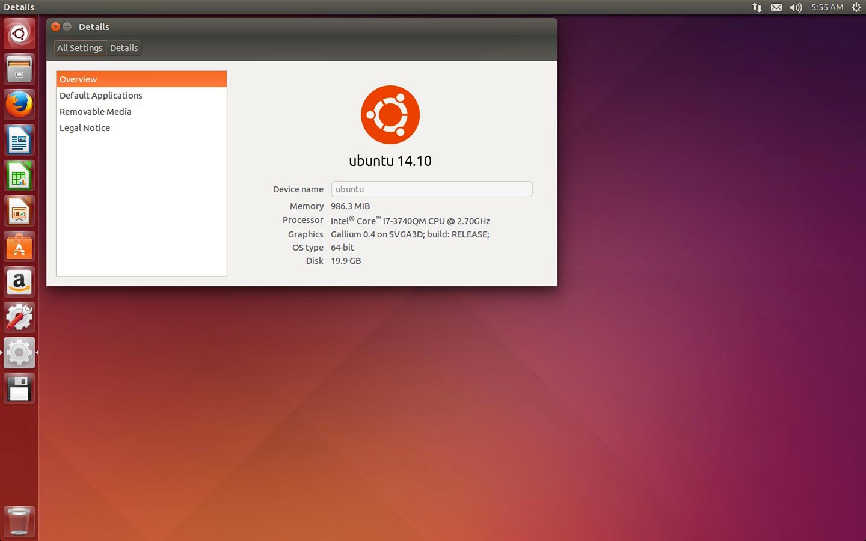Click the 'Disk' label
Viewport: 866px width, 541px height.
(315, 261)
